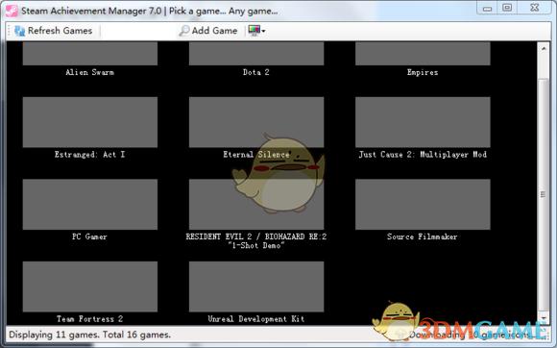Screen dimensions: 557x348
Task: Click the Steam Achievement Manager title icon
Action: (12, 11)
